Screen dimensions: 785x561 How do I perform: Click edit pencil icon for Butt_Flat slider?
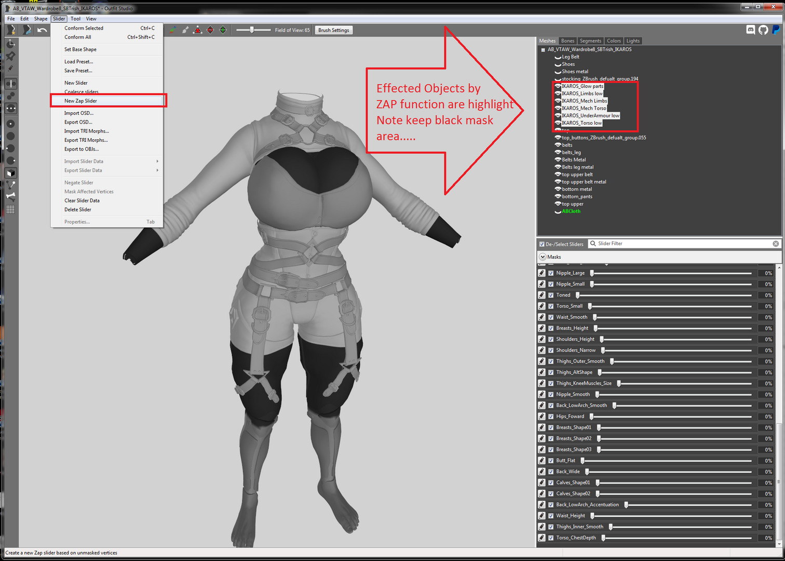542,461
